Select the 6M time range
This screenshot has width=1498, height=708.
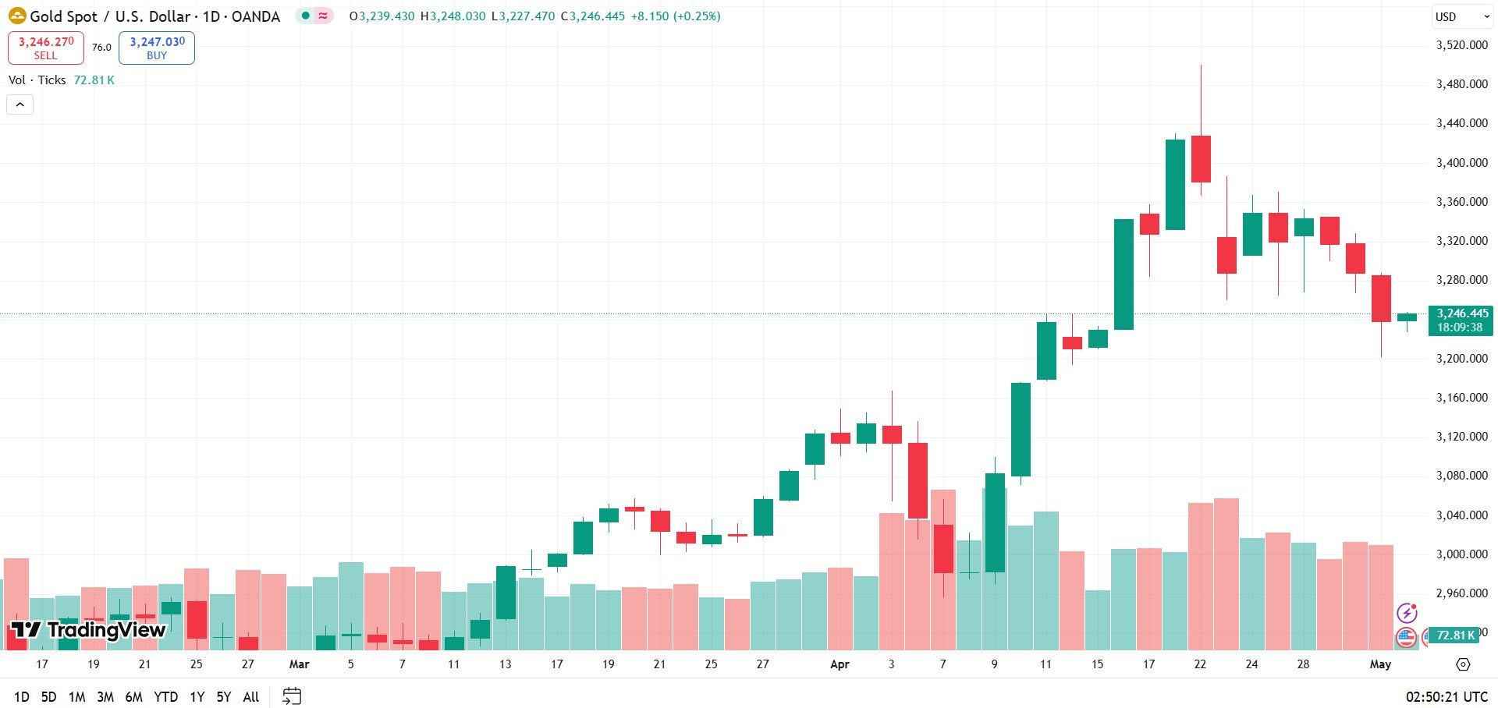133,697
